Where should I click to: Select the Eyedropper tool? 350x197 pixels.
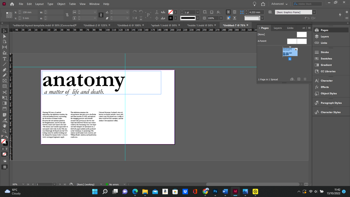coord(4,120)
